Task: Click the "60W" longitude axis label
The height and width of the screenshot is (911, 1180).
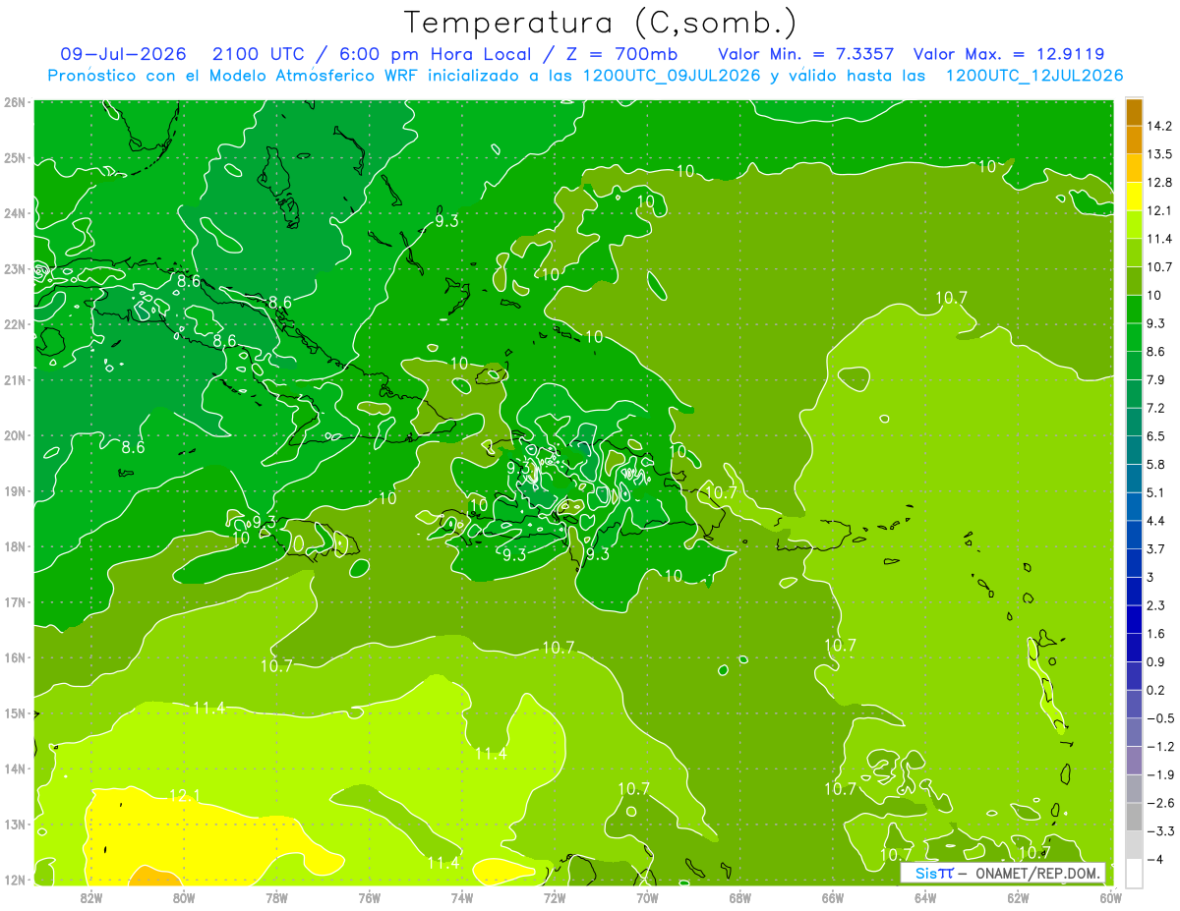Action: click(1111, 898)
